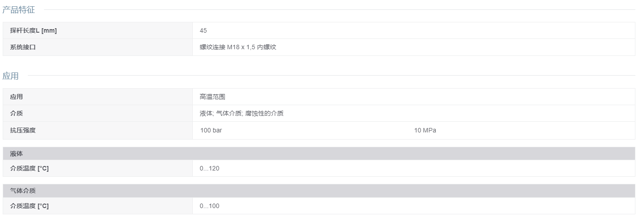Select the 100 bar pressure value
639x217 pixels.
[x=211, y=130]
